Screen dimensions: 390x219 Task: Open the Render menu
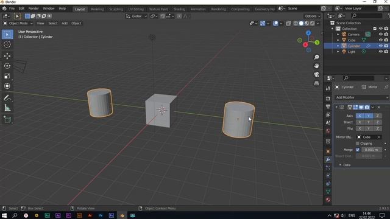coord(34,9)
